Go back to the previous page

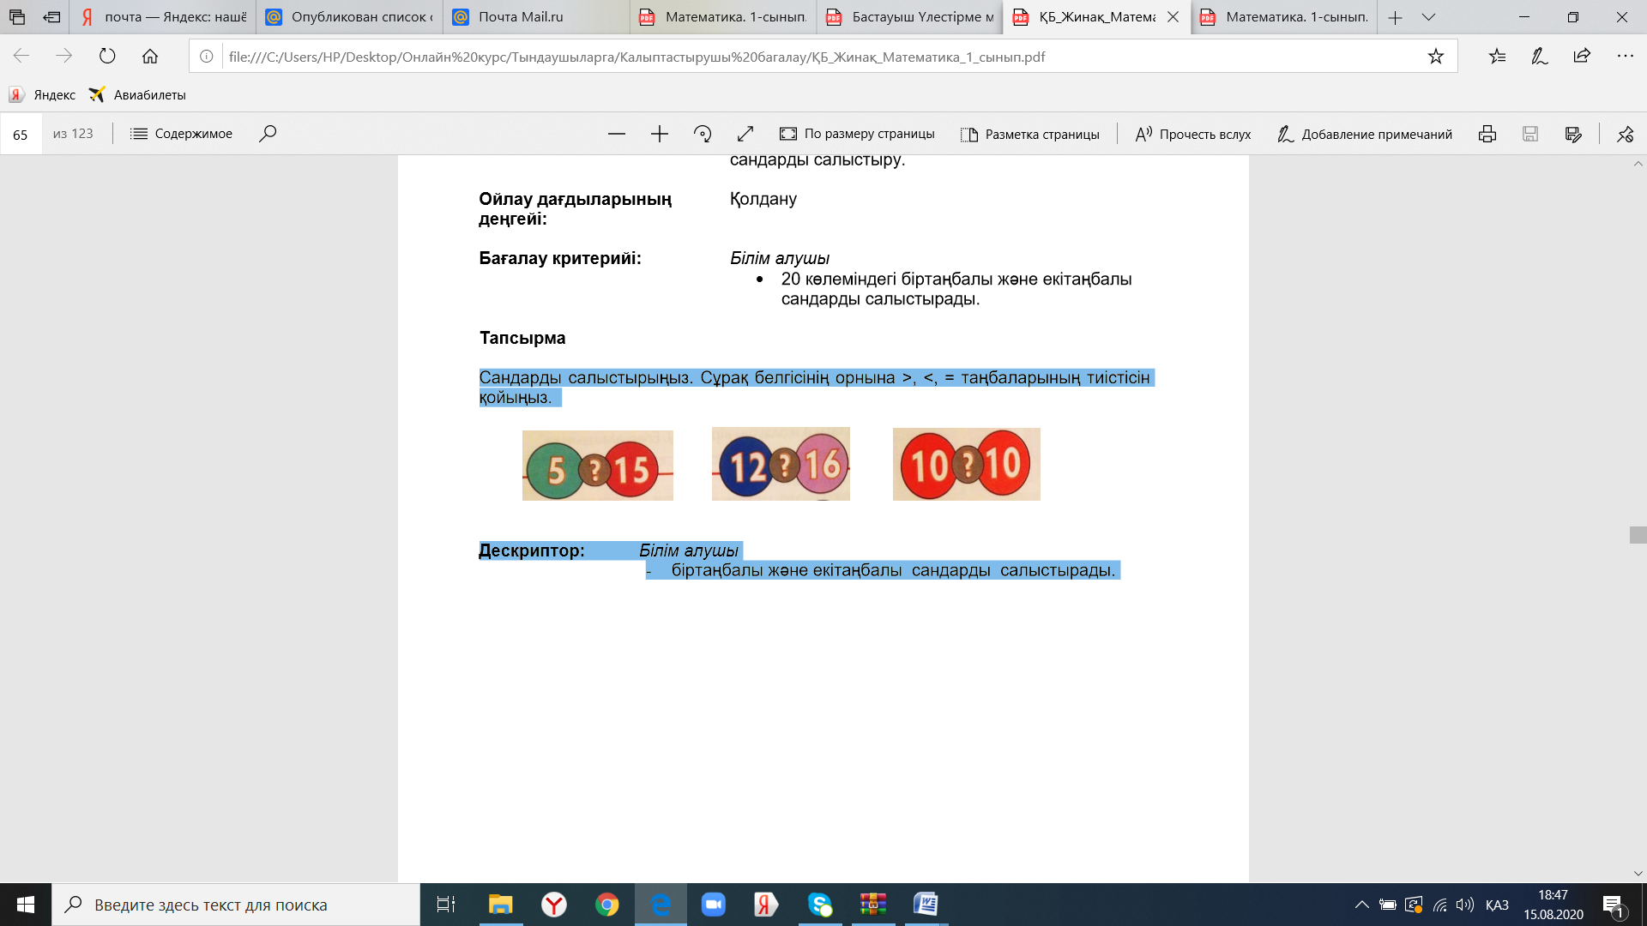(21, 57)
